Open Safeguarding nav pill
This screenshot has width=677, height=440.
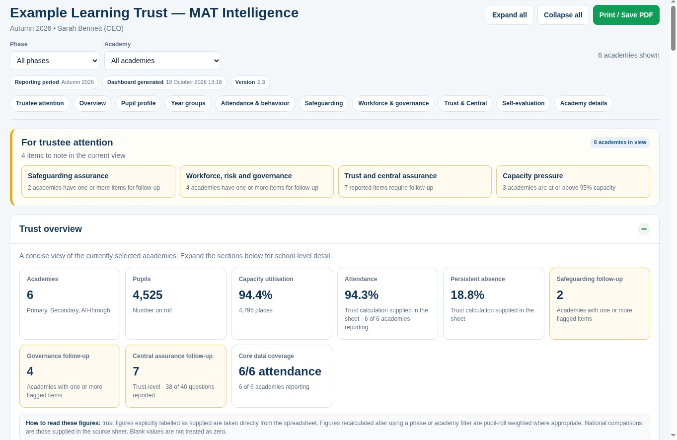324,103
